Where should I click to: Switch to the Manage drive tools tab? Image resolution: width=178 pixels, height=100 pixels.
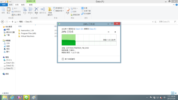(x=31, y=5)
